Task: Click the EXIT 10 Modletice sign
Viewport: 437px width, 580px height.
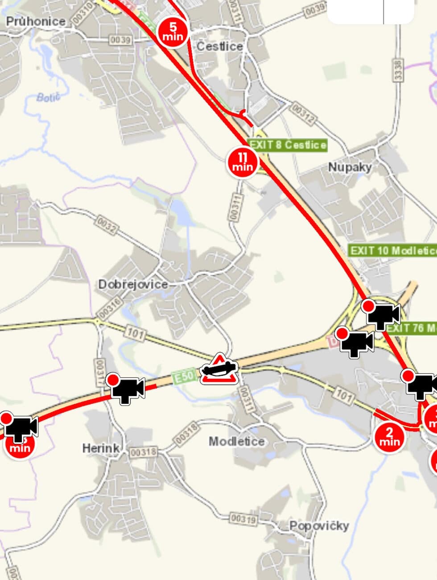Action: tap(392, 250)
